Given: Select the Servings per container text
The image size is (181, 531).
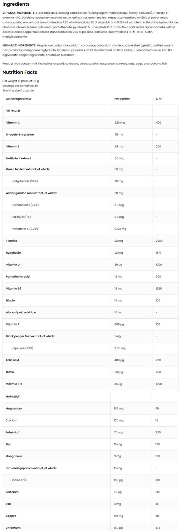Looking at the screenshot, I should 20,86.
